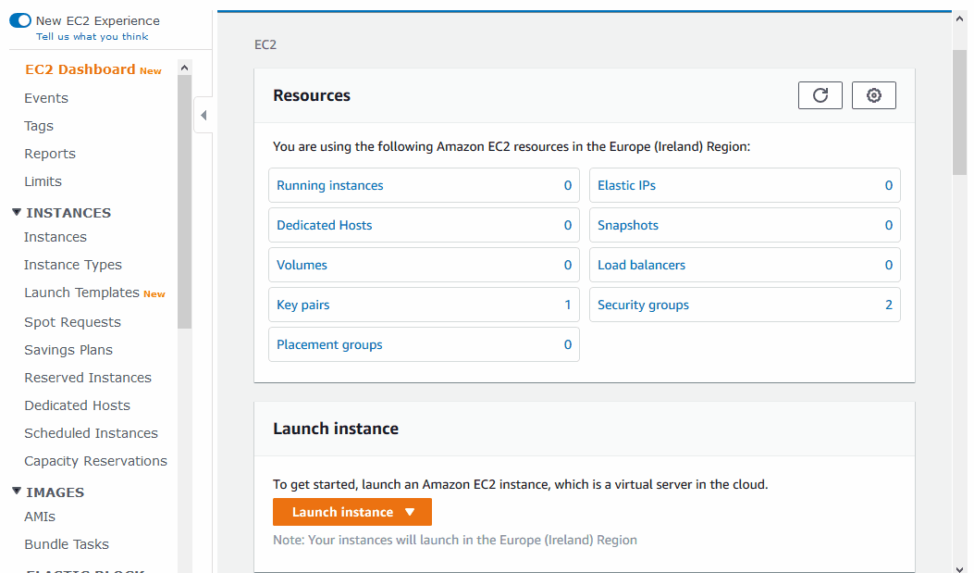The width and height of the screenshot is (974, 573).
Task: Click the Tell us what you think link
Action: click(92, 37)
